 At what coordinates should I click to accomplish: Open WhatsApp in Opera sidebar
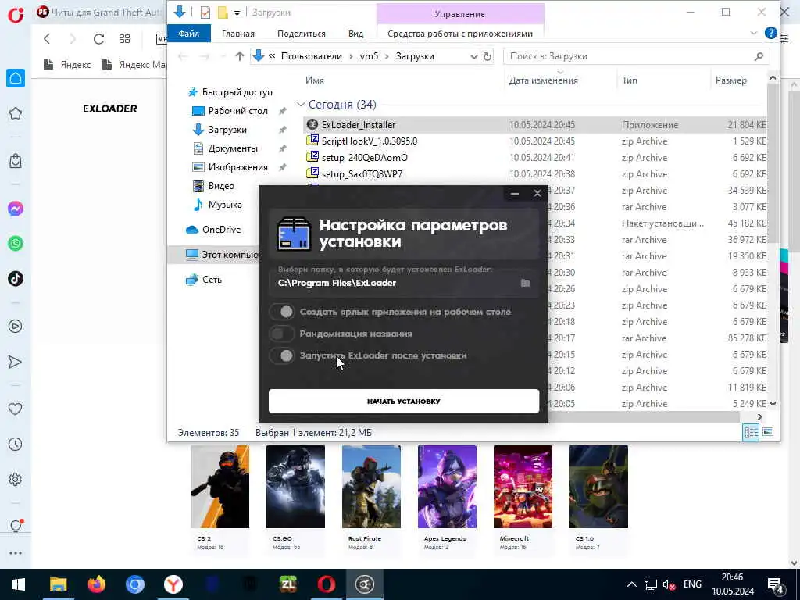pyautogui.click(x=16, y=244)
